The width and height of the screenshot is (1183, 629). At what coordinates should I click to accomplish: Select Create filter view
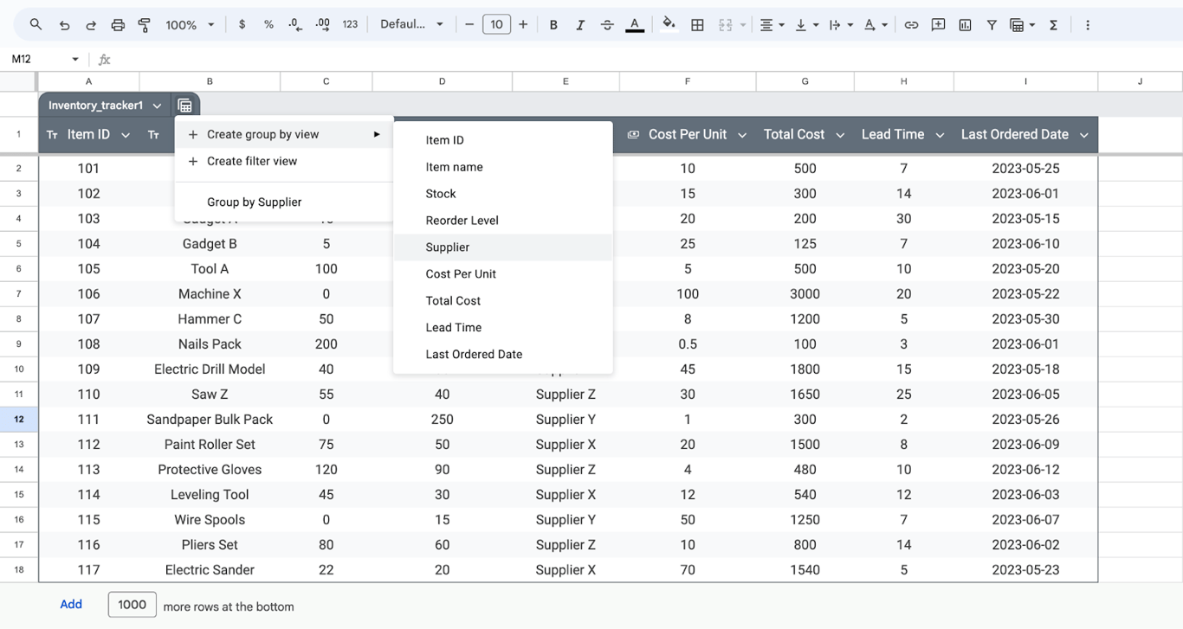pyautogui.click(x=284, y=161)
